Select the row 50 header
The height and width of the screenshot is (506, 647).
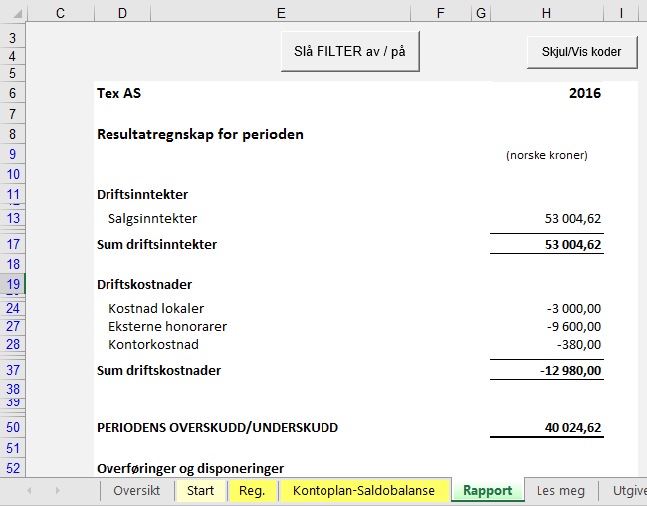coord(13,428)
